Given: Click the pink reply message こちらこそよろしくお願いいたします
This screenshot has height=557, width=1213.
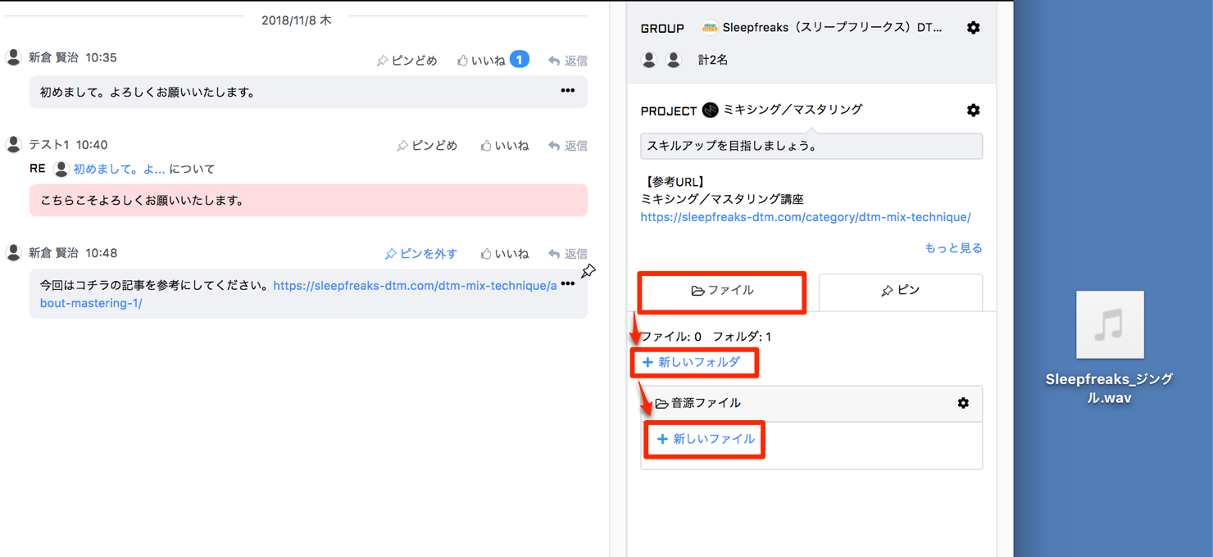Looking at the screenshot, I should (x=308, y=201).
